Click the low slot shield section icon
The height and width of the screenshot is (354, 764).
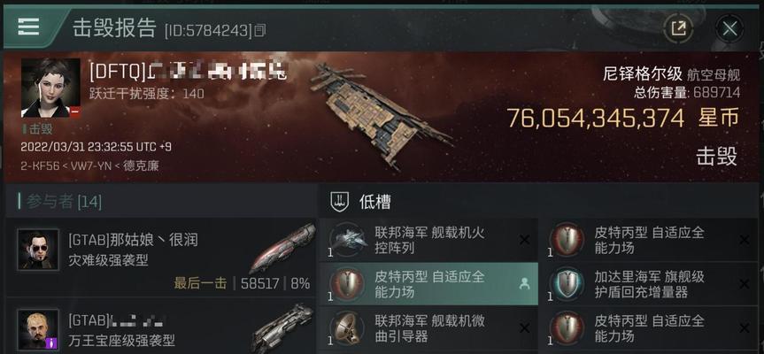pyautogui.click(x=339, y=201)
